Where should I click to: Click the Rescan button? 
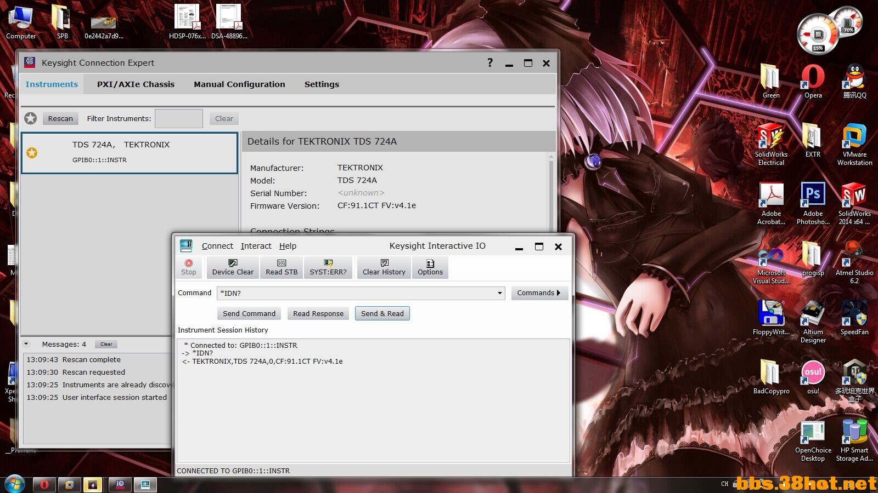(x=60, y=118)
